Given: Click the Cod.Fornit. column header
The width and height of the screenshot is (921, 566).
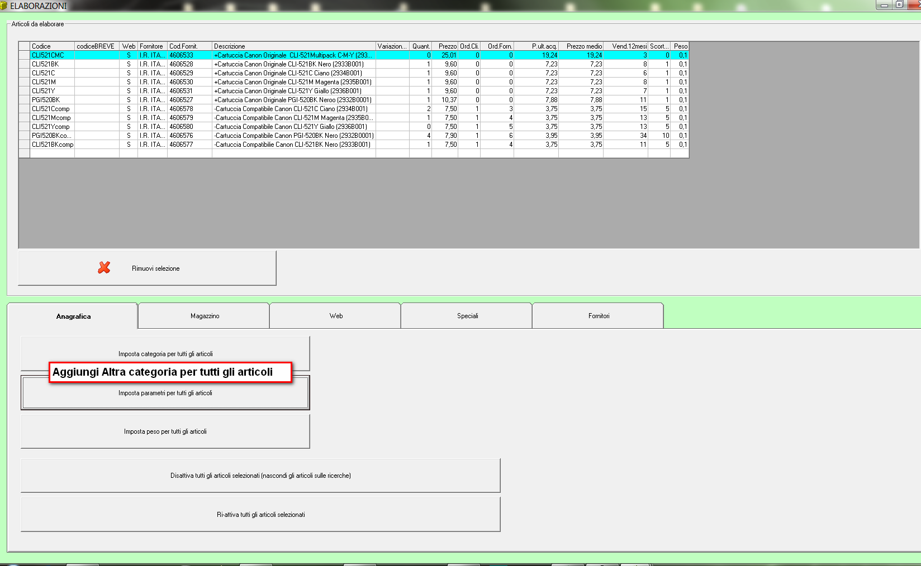Looking at the screenshot, I should pyautogui.click(x=190, y=46).
